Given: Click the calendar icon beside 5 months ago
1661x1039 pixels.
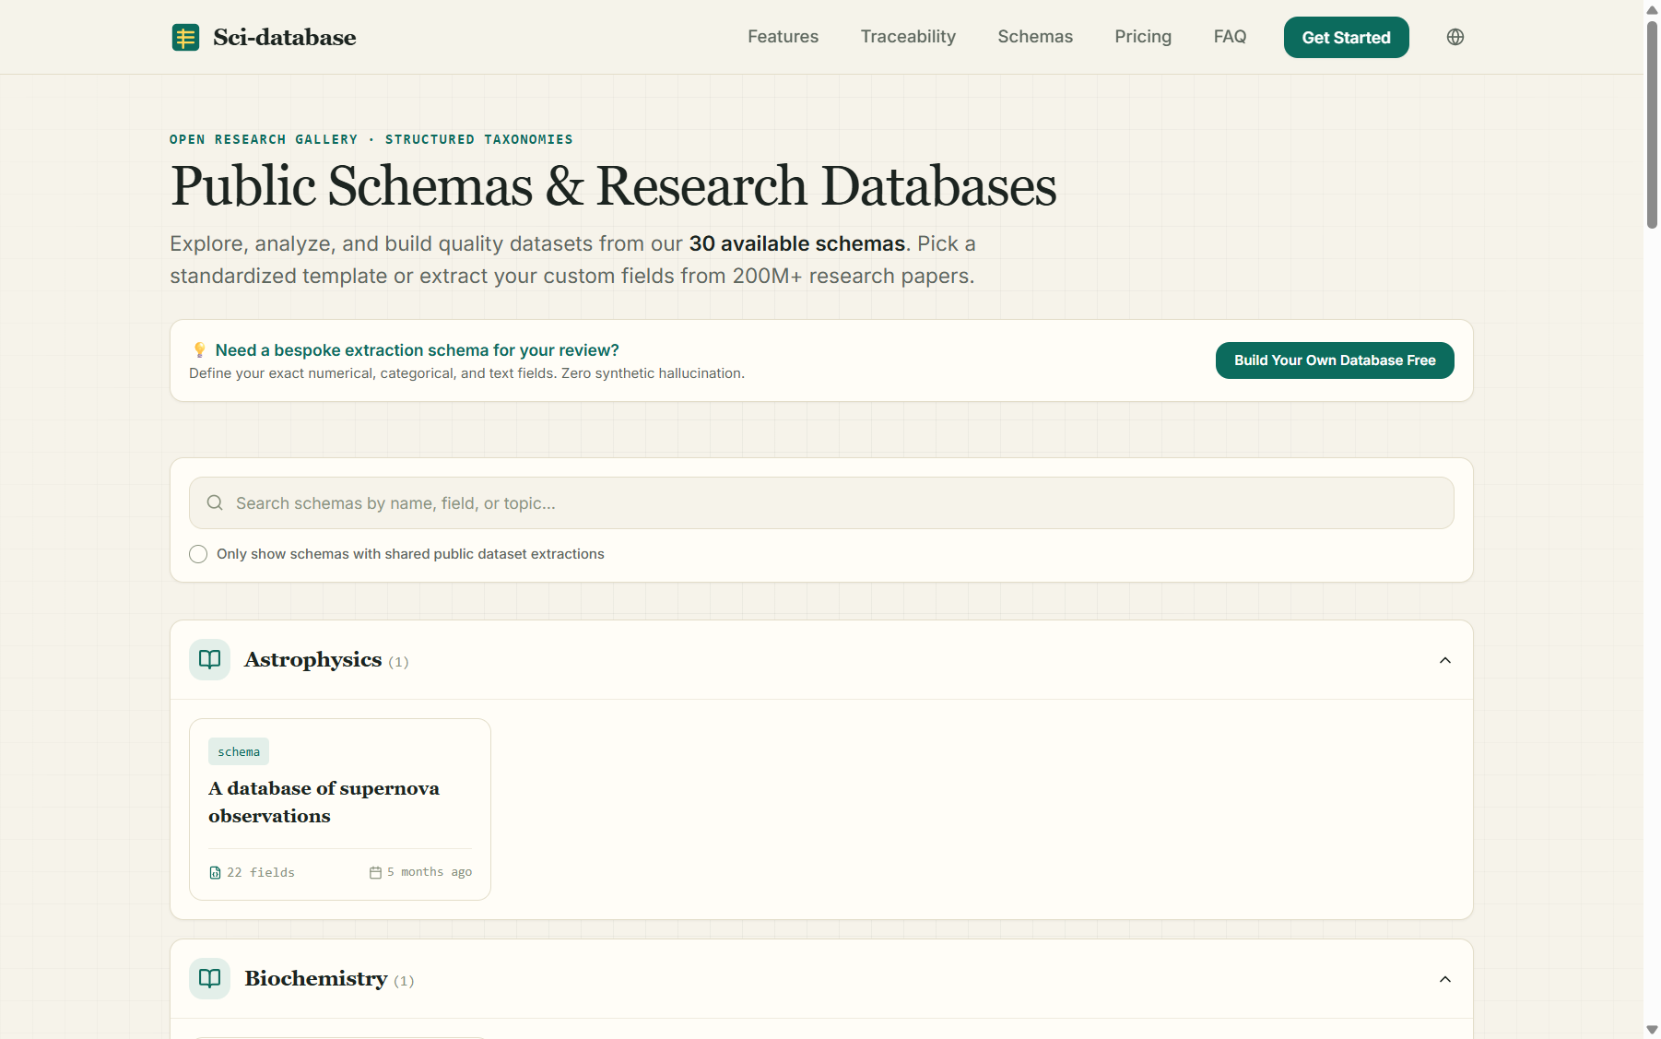Looking at the screenshot, I should tap(375, 873).
